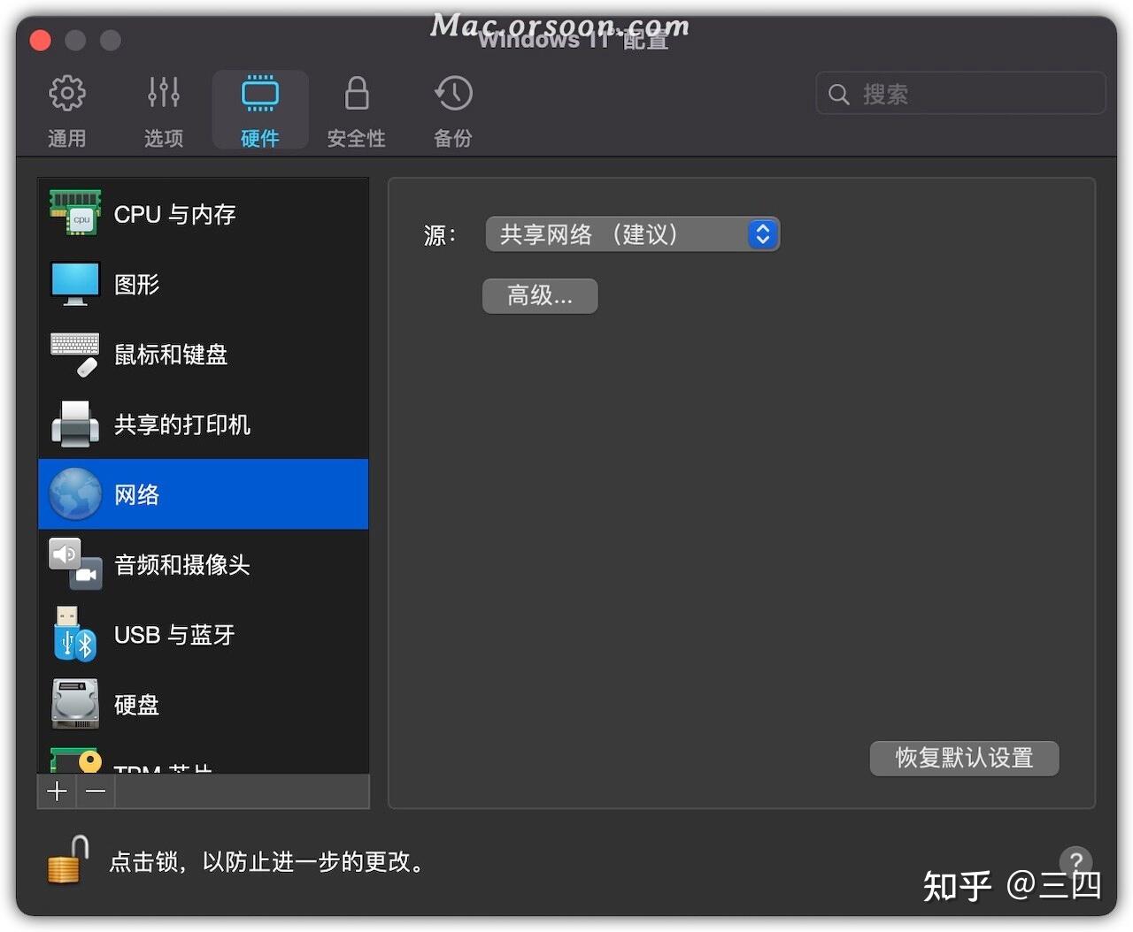
Task: Click 恢复默认设置 restore defaults button
Action: [x=964, y=758]
